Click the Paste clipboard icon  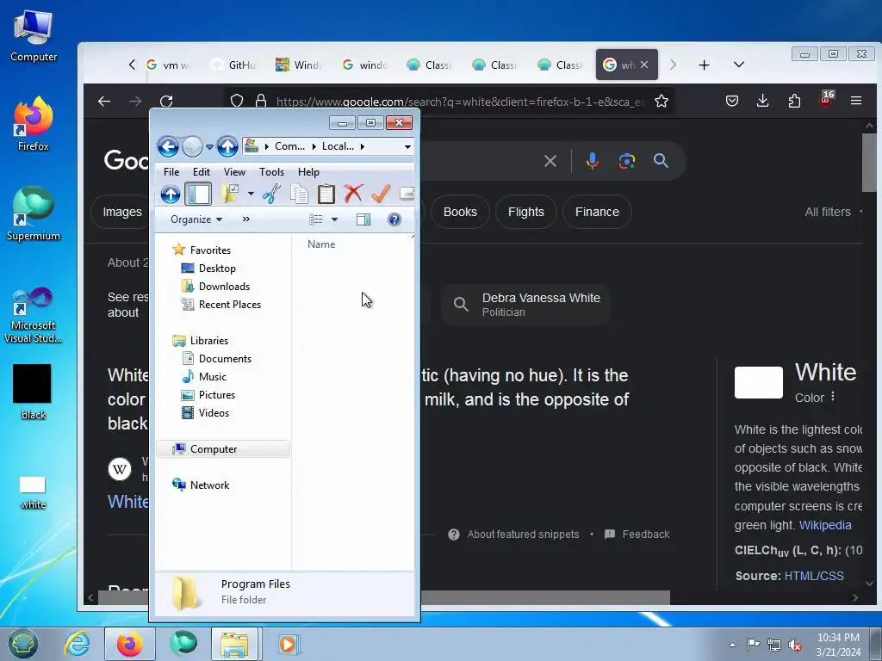[x=326, y=194]
